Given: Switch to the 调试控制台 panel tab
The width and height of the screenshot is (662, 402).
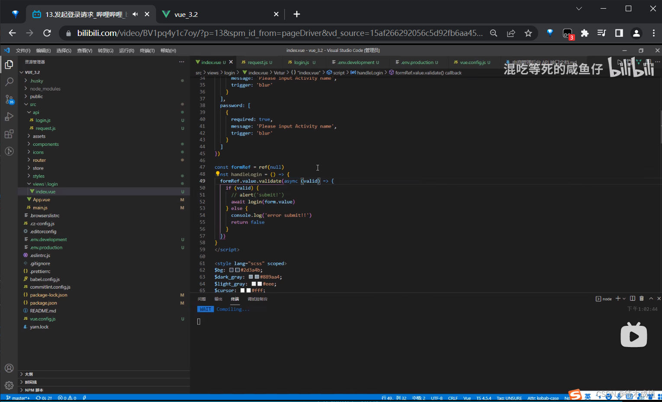Looking at the screenshot, I should coord(257,299).
